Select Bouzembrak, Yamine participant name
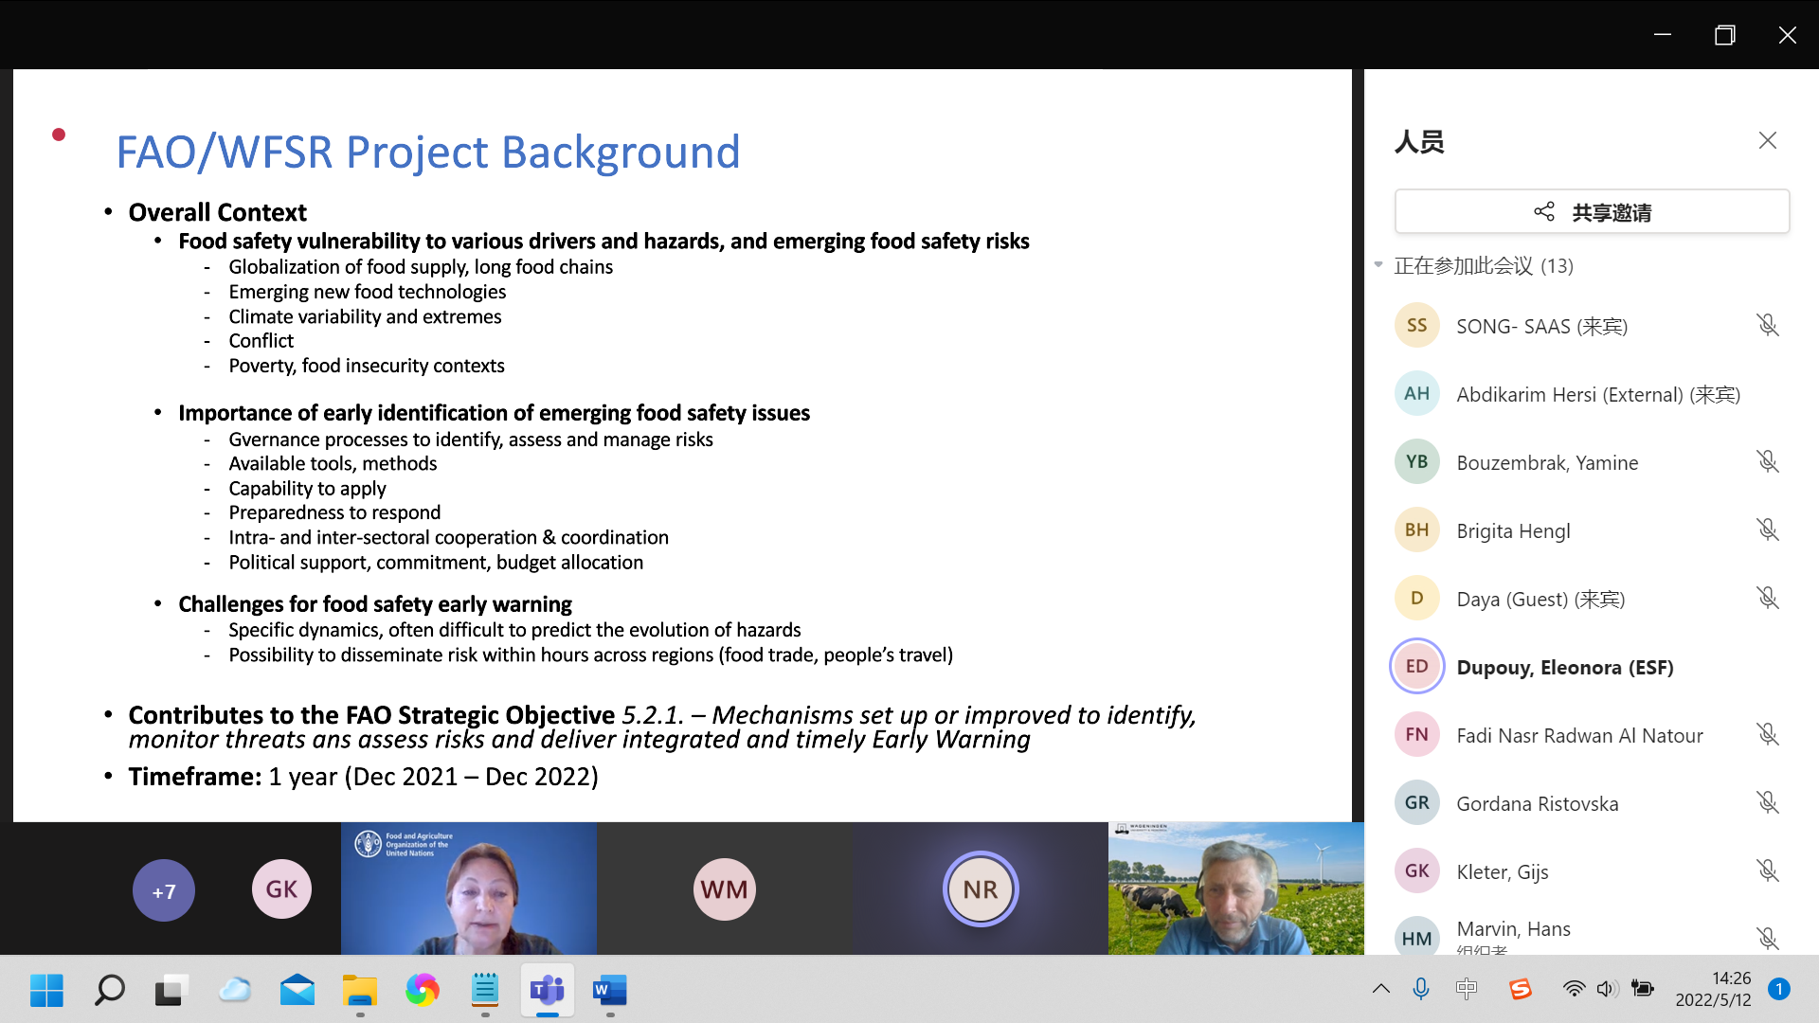The height and width of the screenshot is (1023, 1819). click(1547, 462)
